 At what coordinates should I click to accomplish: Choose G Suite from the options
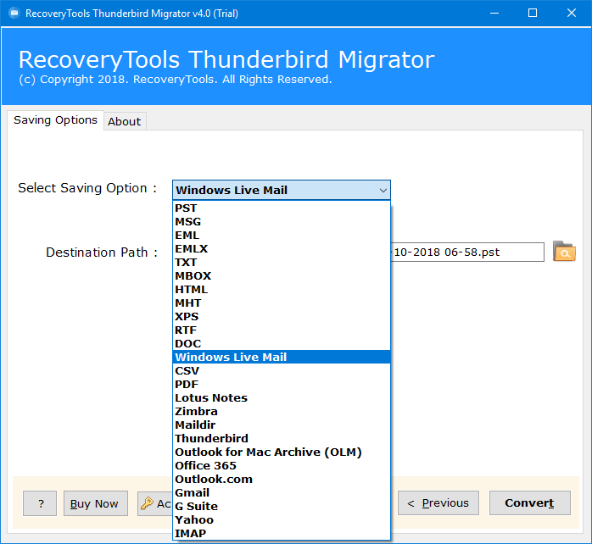pos(282,507)
